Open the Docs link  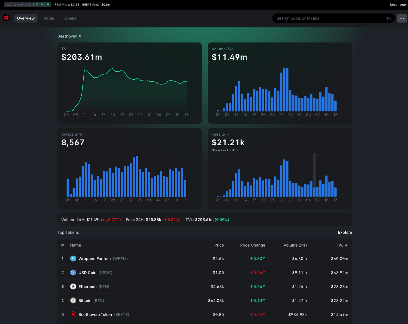[393, 5]
